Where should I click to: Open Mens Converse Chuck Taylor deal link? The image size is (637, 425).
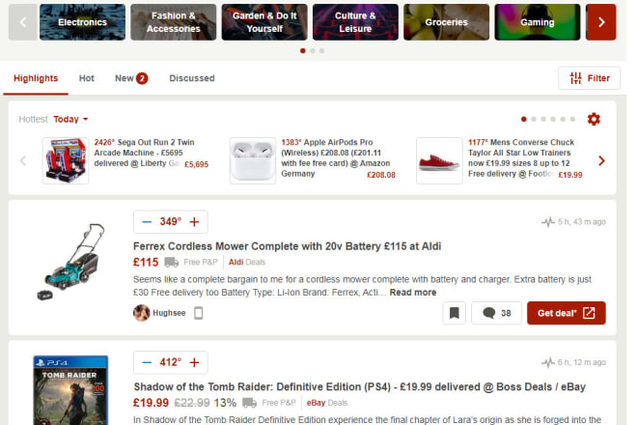pos(521,157)
